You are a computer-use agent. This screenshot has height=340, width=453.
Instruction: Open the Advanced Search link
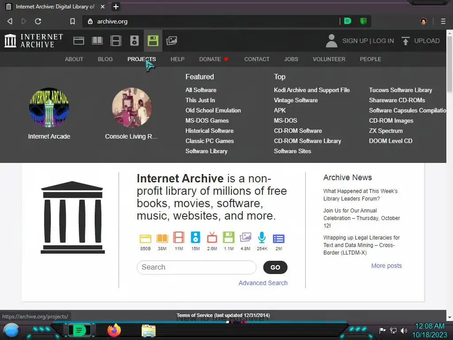click(263, 283)
